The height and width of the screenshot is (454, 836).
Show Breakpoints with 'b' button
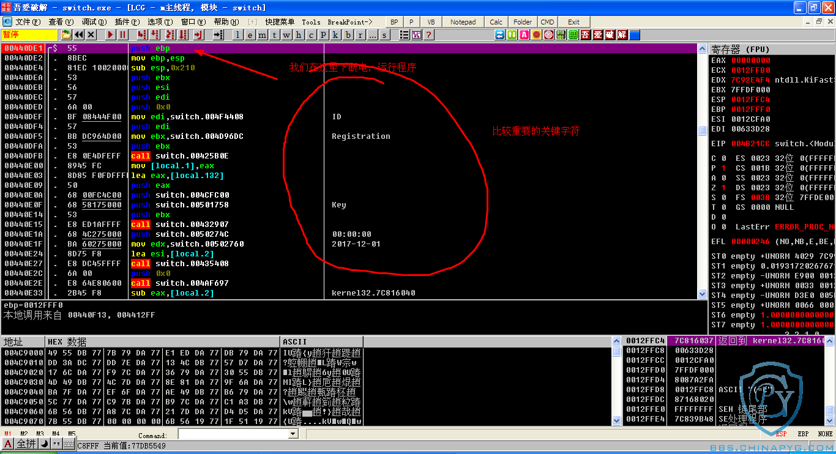pos(348,35)
